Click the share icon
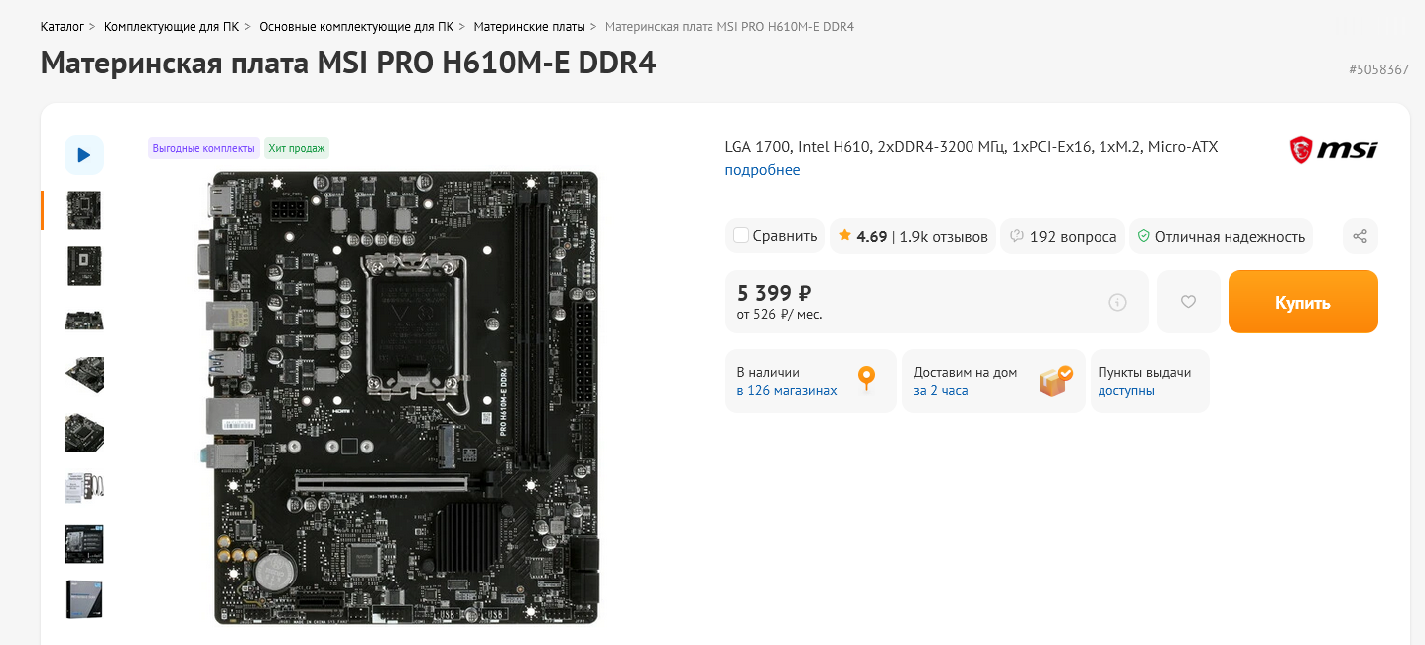Screen dimensions: 1425x645 1360,236
